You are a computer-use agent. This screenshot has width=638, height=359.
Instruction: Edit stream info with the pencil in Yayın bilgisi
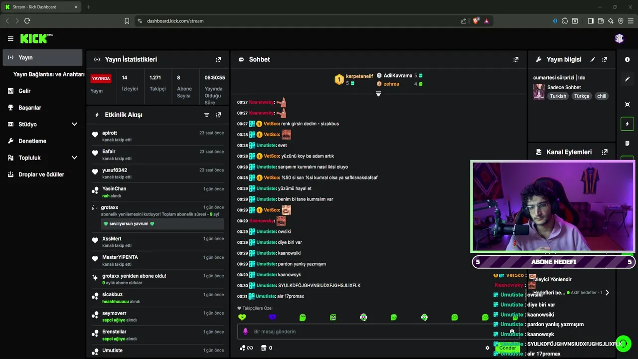[593, 59]
